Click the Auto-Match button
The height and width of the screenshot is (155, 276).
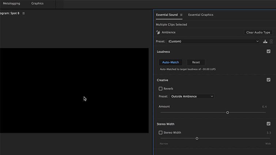click(170, 62)
